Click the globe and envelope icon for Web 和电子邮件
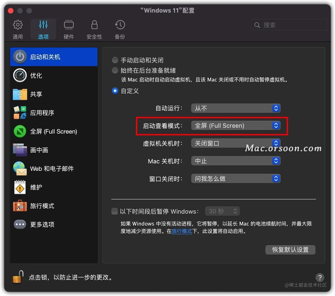335x296 pixels. tap(20, 168)
